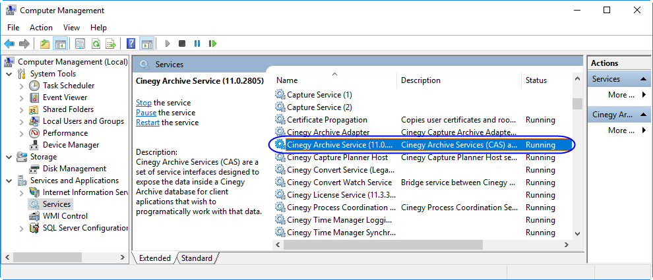Collapse the System Tools tree node
This screenshot has height=280, width=653.
click(9, 74)
